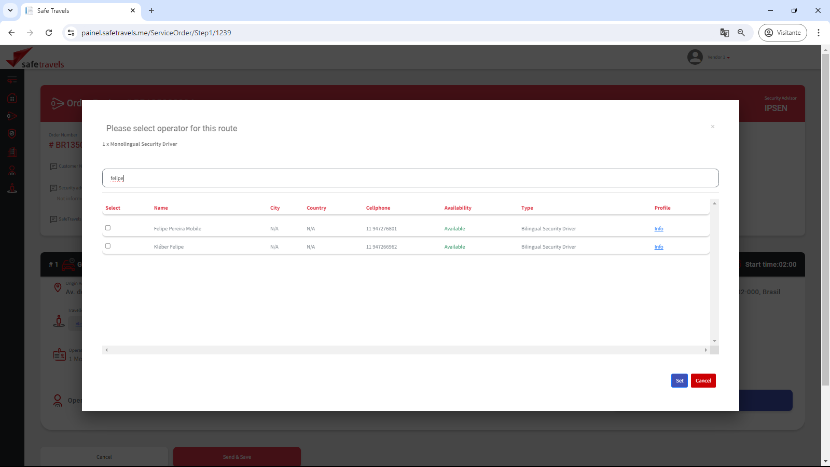The height and width of the screenshot is (467, 830).
Task: Open Info profile link for Kléber Felipe
Action: tap(658, 247)
